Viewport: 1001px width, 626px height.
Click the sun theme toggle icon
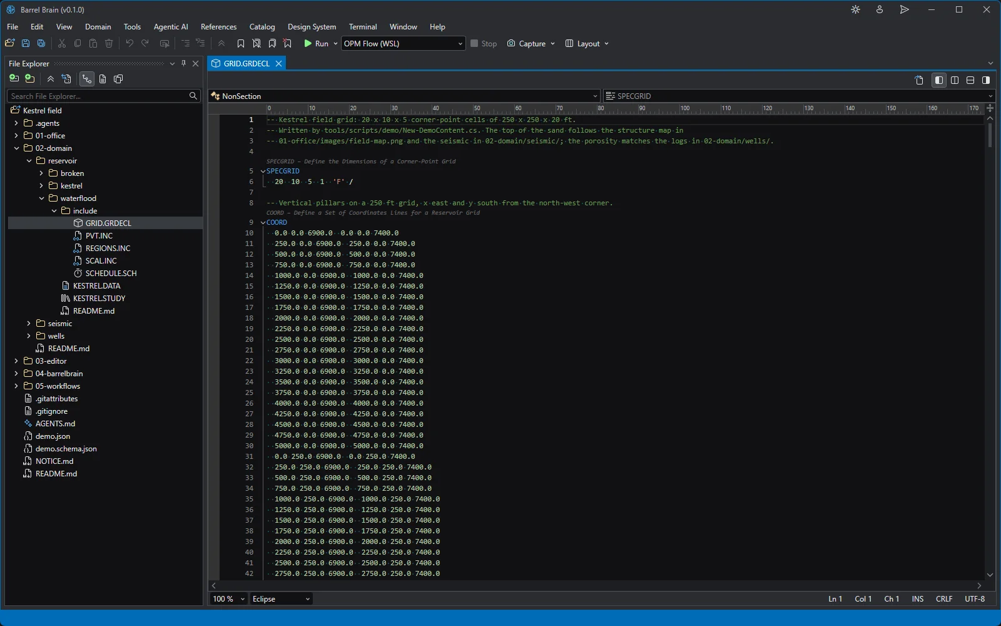[x=856, y=9]
